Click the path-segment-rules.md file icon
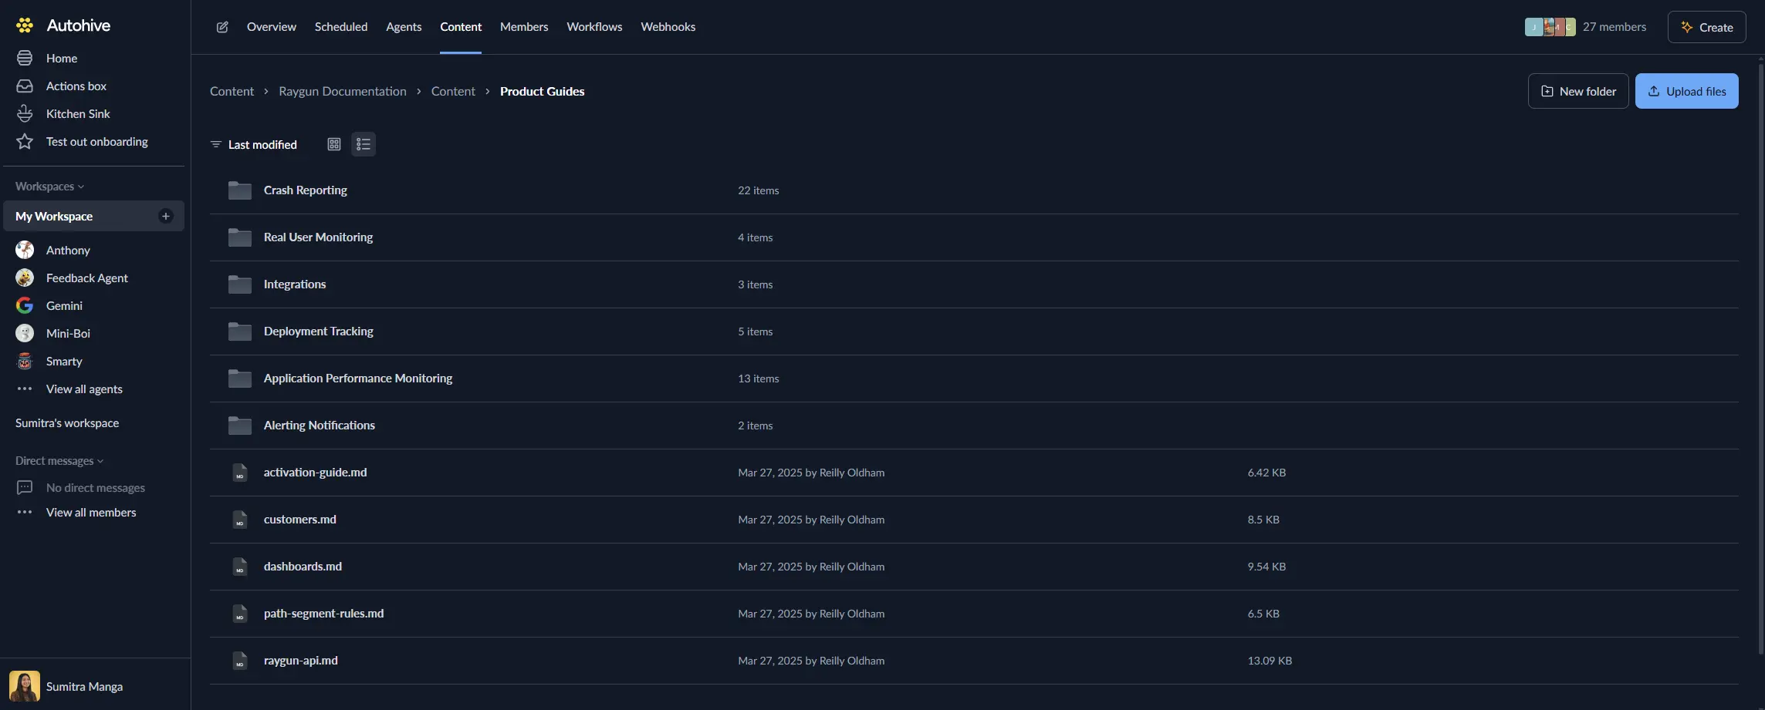This screenshot has width=1765, height=710. pyautogui.click(x=240, y=614)
